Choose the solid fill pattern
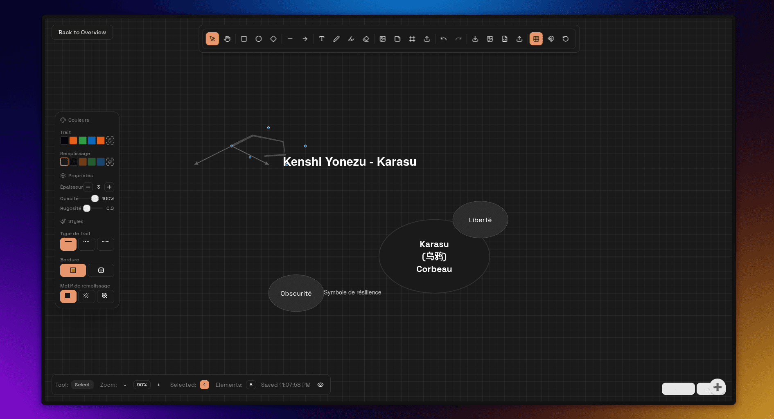 click(68, 296)
